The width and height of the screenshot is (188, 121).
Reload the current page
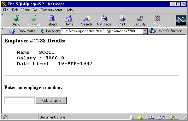tap(51, 20)
